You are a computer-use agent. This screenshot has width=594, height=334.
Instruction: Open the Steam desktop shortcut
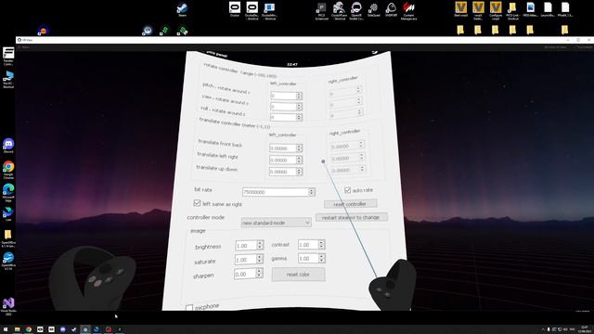[x=182, y=10]
